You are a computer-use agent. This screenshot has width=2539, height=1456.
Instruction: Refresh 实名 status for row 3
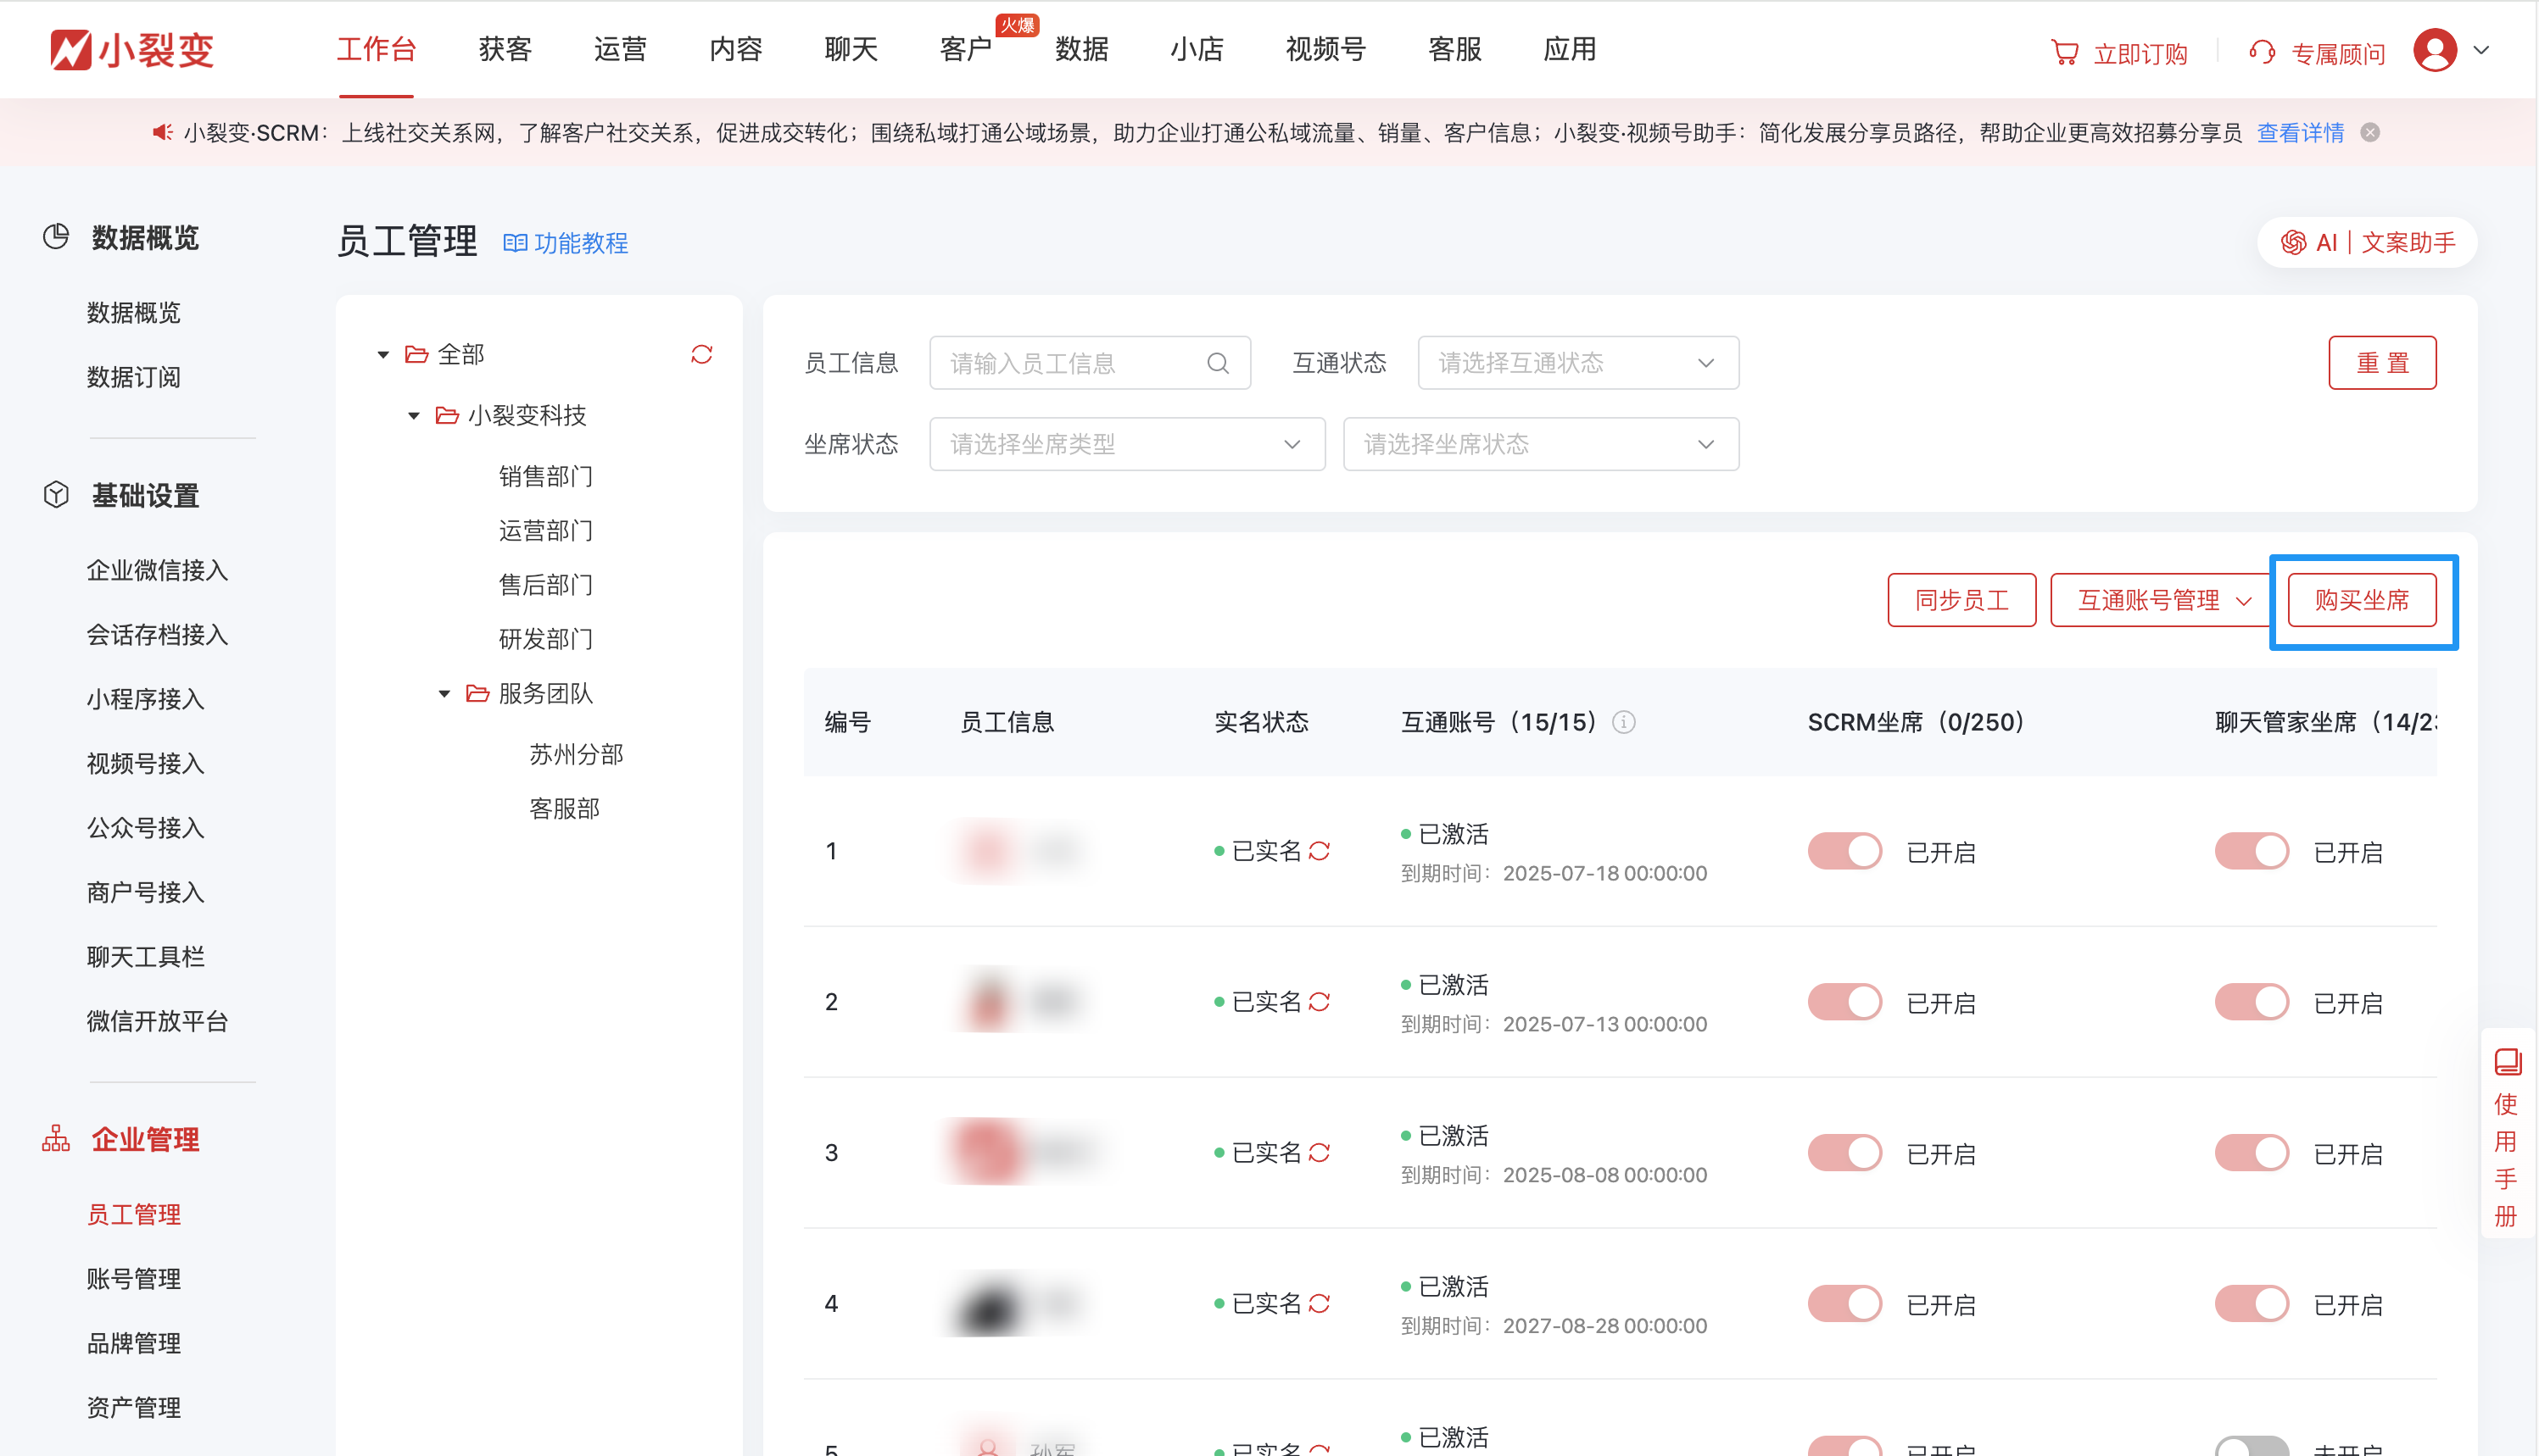pos(1320,1153)
